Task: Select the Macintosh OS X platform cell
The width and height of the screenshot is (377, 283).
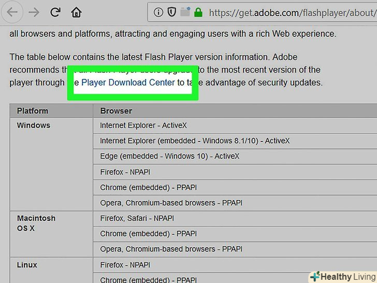Action: click(36, 223)
